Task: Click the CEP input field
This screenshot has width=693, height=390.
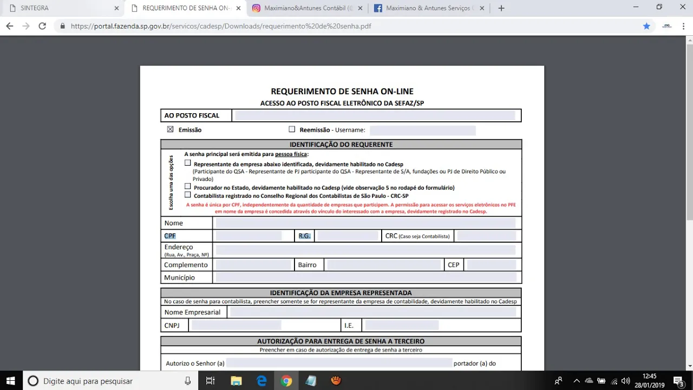Action: pos(492,265)
